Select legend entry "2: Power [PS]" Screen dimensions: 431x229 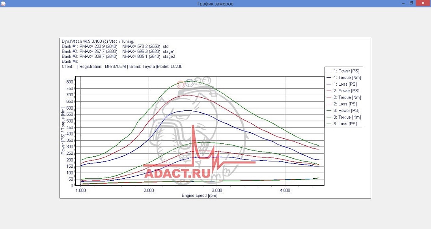[343, 91]
